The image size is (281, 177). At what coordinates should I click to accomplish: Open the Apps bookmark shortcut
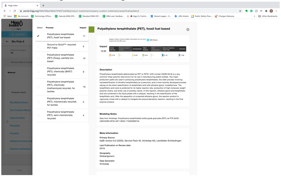point(8,16)
